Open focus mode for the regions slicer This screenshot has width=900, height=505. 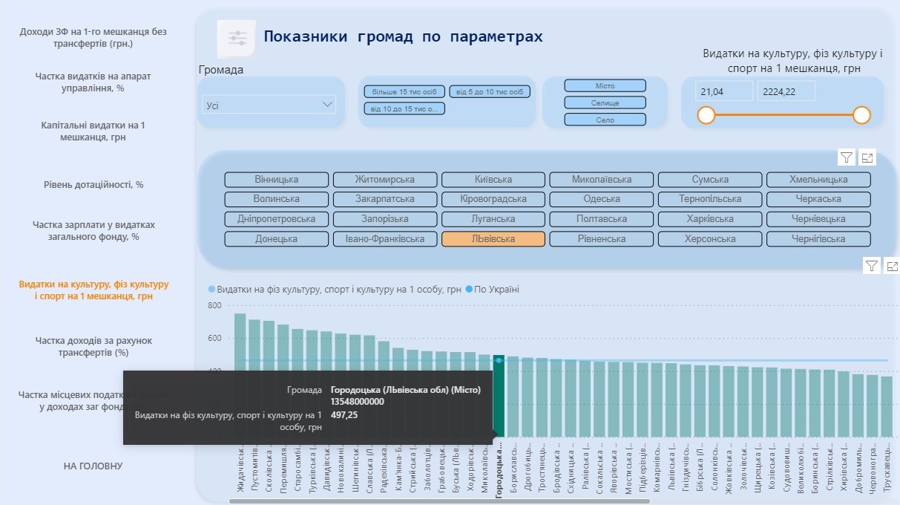coord(867,157)
